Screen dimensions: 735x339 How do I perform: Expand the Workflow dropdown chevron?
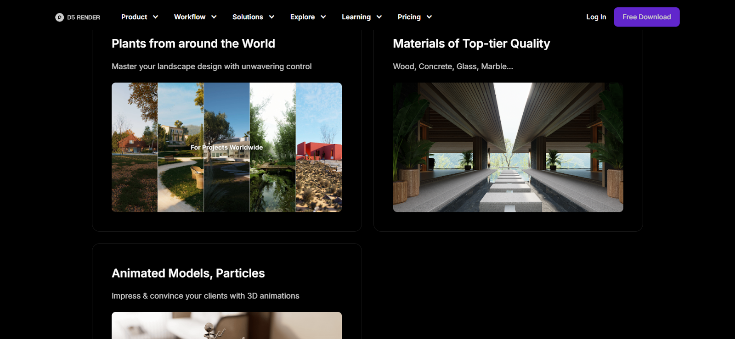coord(214,17)
